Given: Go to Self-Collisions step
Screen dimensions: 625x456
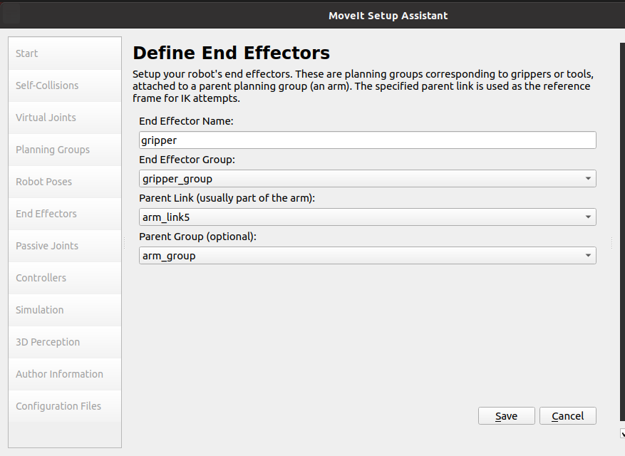Looking at the screenshot, I should 65,85.
